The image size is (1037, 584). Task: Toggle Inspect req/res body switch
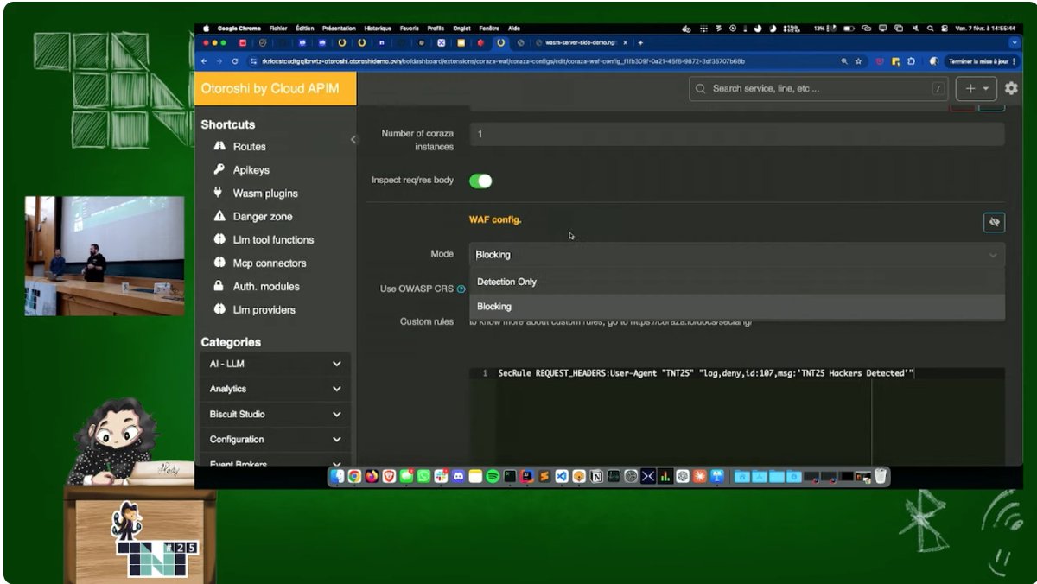[x=480, y=181]
